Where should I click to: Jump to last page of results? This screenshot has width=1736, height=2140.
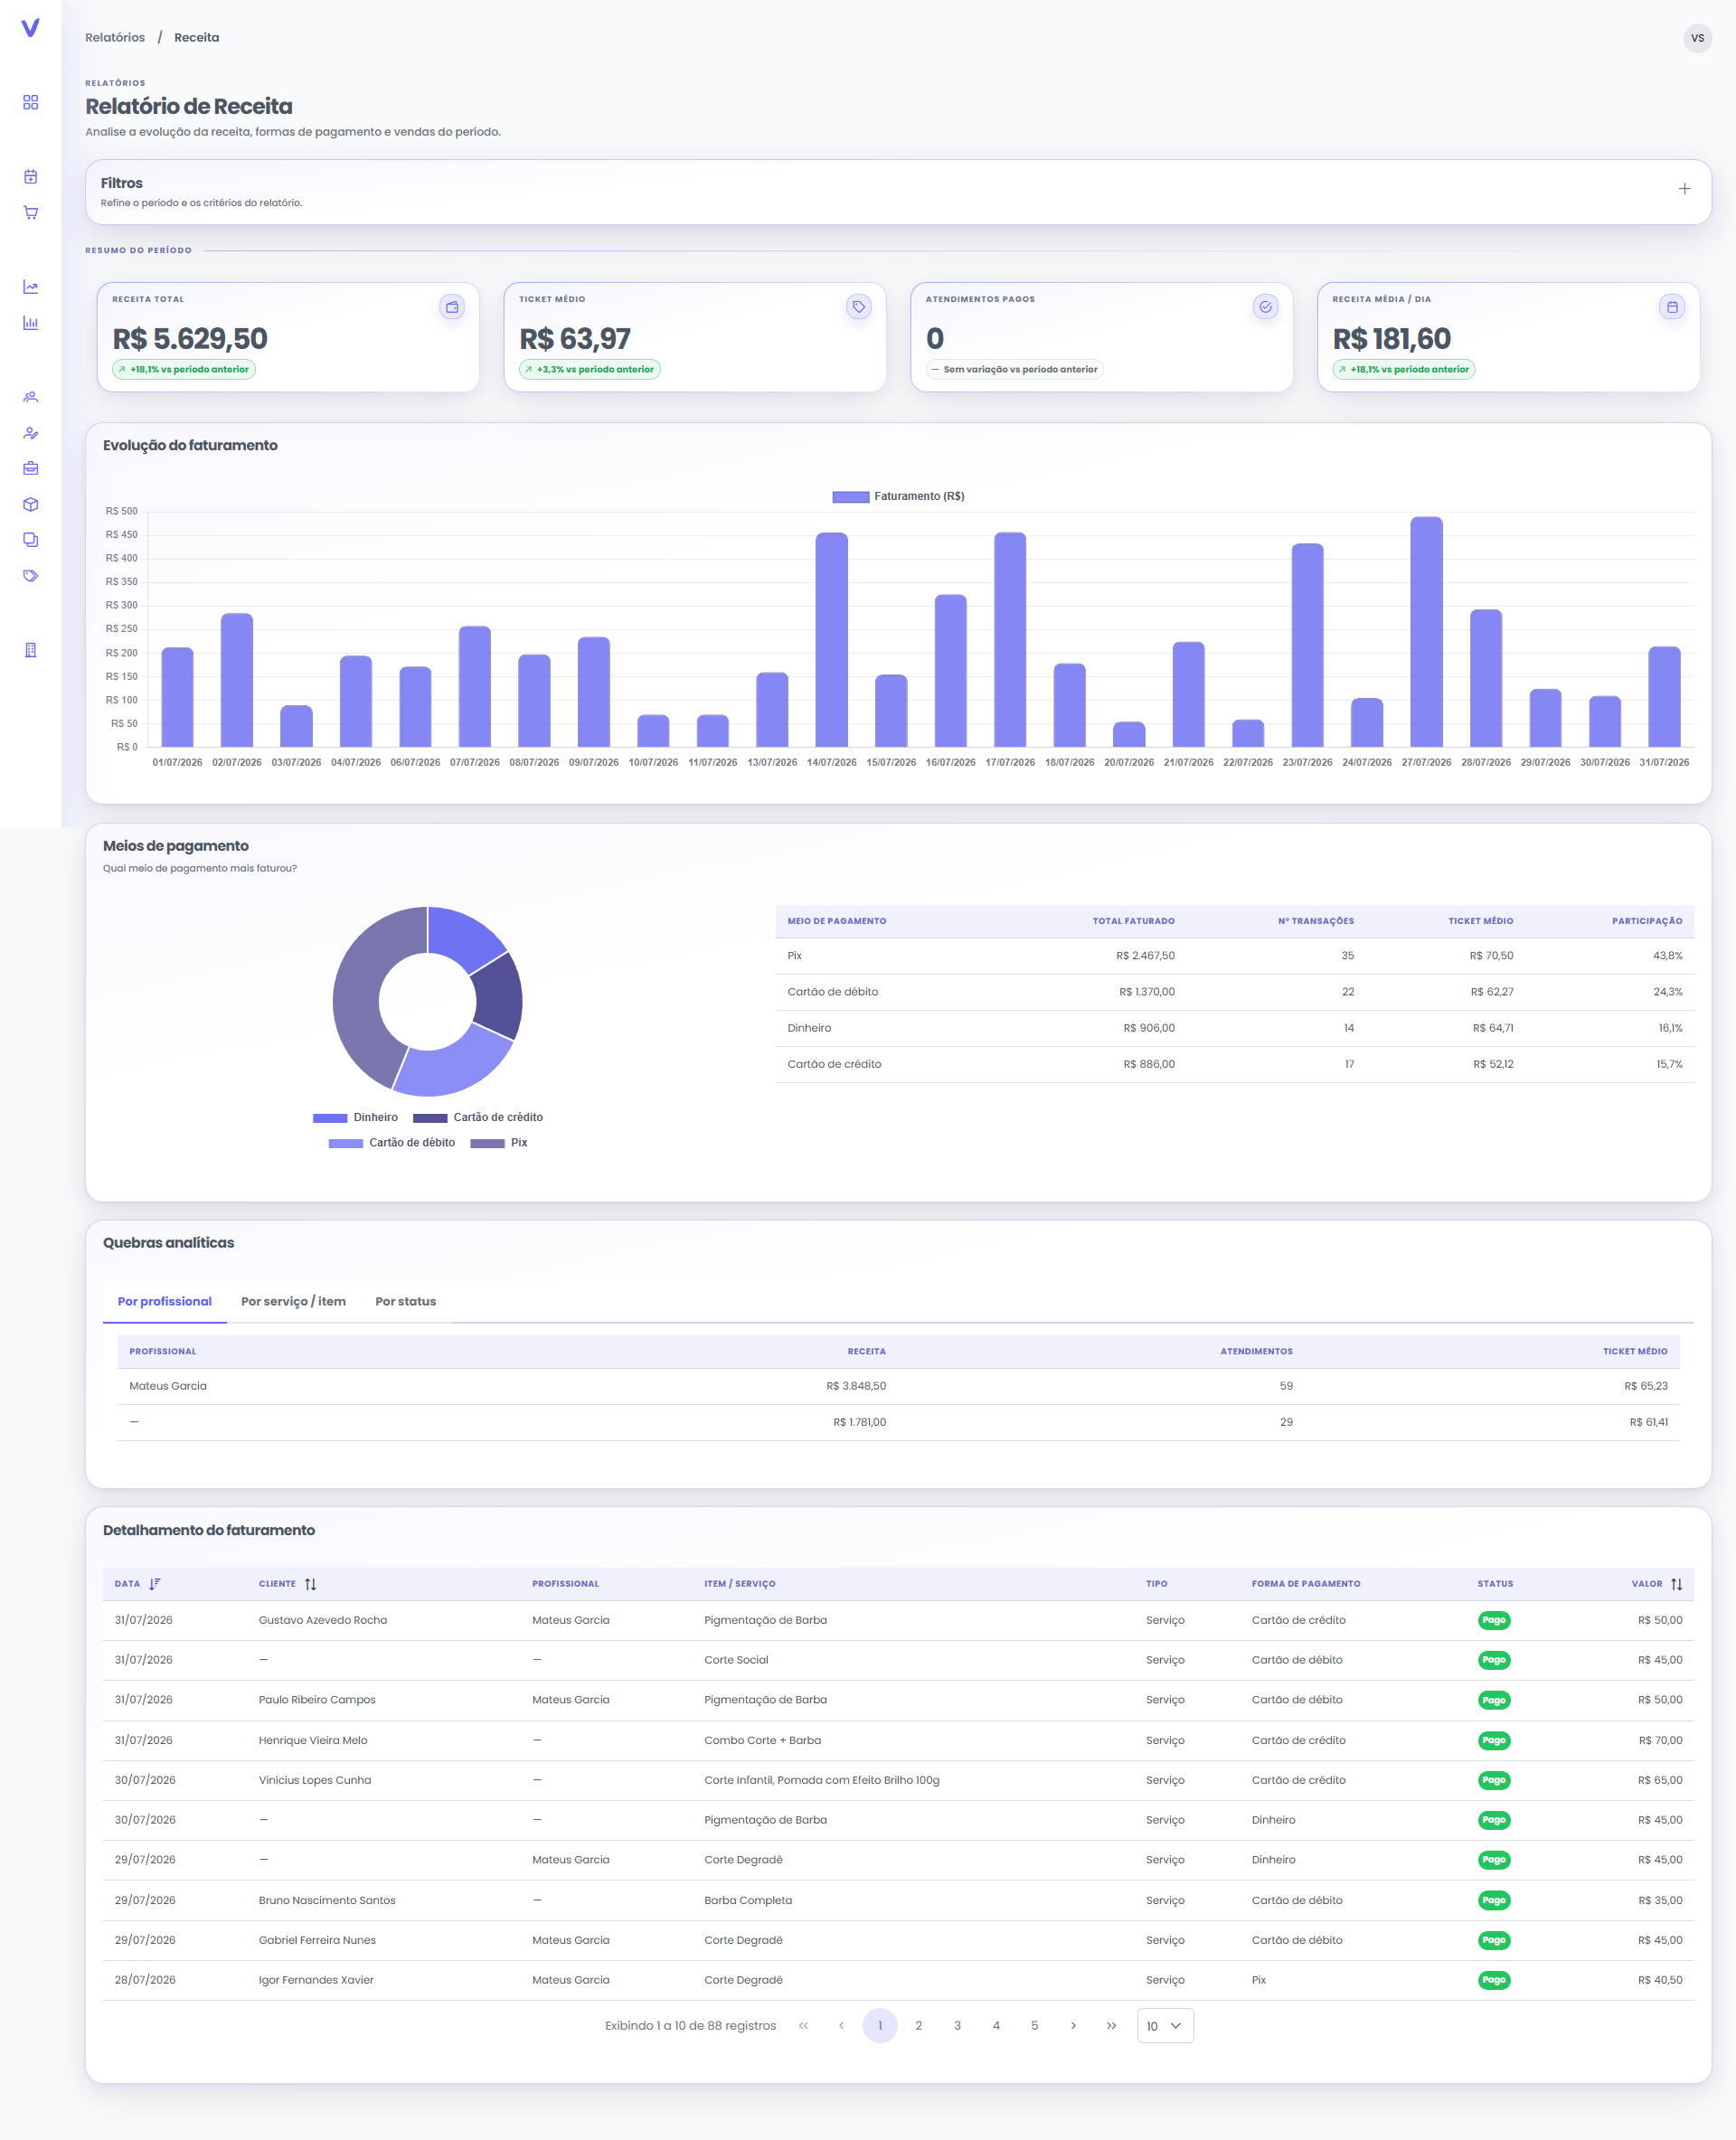(x=1112, y=2026)
